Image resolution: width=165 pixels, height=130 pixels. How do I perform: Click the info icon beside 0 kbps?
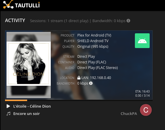(91, 83)
